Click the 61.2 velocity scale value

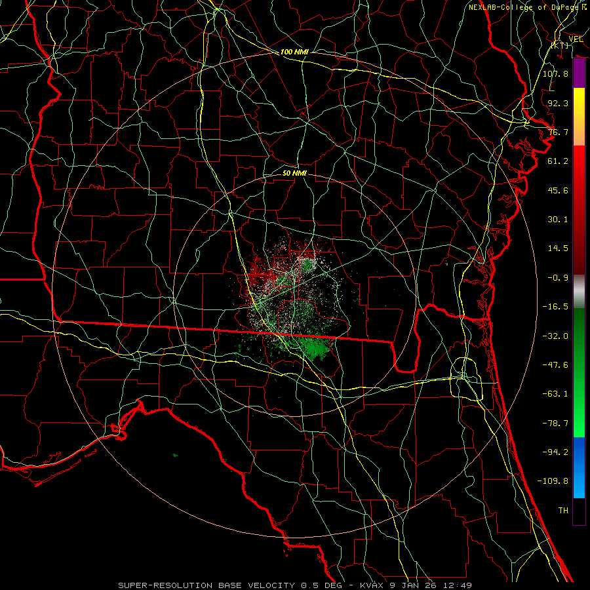pos(558,161)
